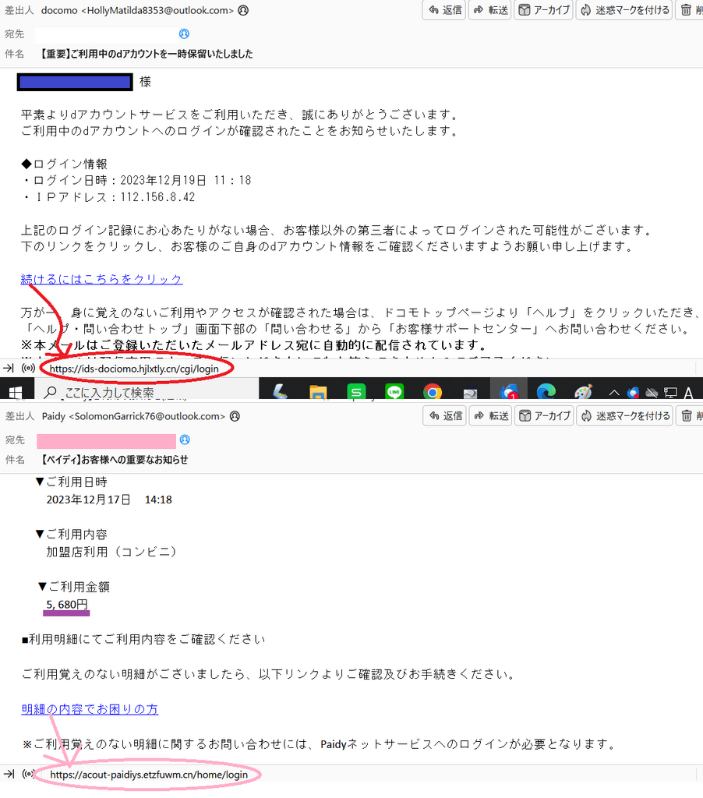Image resolution: width=703 pixels, height=798 pixels.
Task: Click Reply (返信) in the Paidy email
Action: click(x=445, y=416)
